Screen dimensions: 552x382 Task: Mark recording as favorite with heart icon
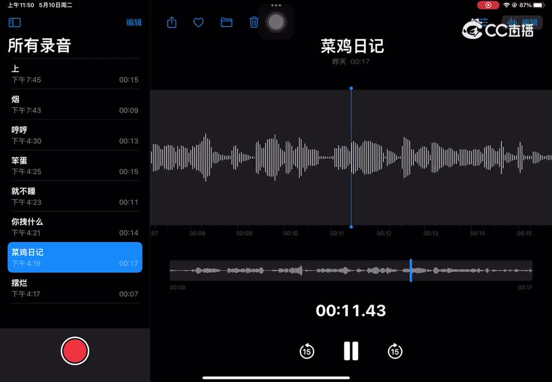(x=199, y=22)
